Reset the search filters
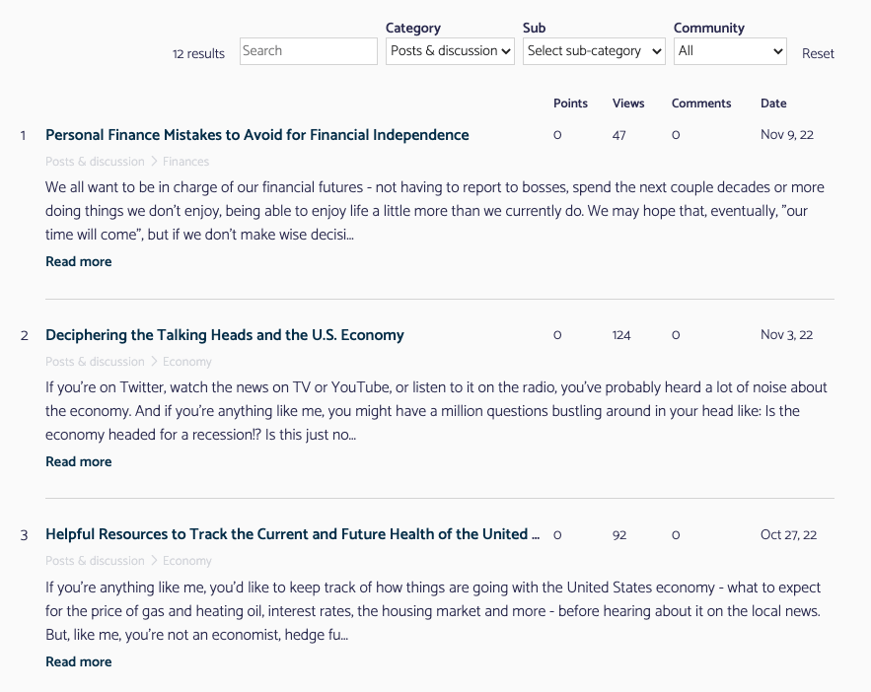The image size is (871, 692). tap(818, 54)
